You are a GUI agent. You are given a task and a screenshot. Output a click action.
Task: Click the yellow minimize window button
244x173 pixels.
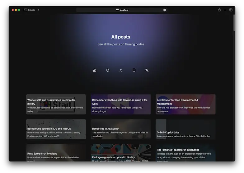click(16, 10)
